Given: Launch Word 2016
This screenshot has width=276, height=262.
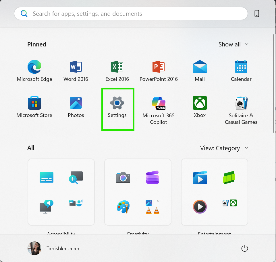Looking at the screenshot, I should click(76, 71).
